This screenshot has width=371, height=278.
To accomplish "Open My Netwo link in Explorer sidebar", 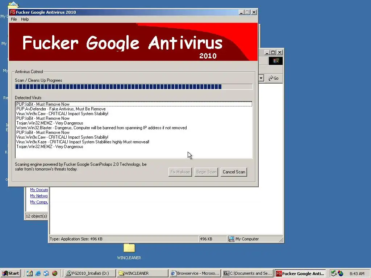I will pyautogui.click(x=39, y=196).
